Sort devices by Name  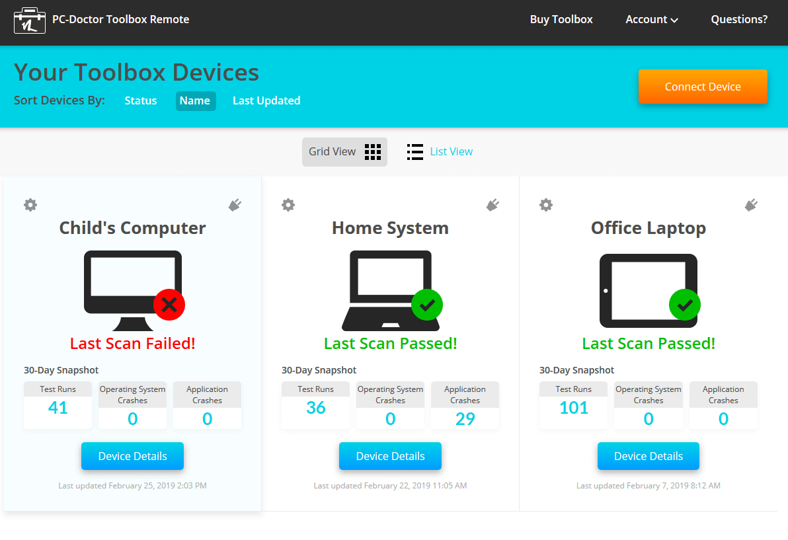coord(196,101)
